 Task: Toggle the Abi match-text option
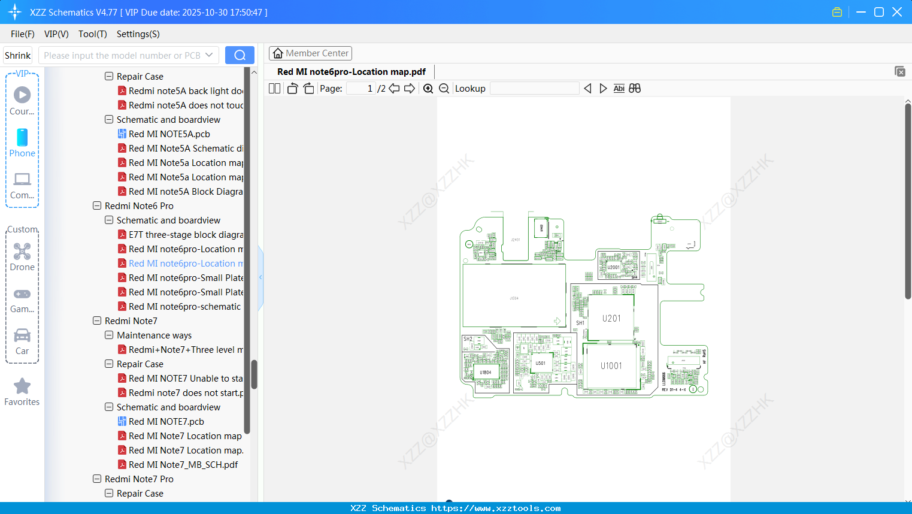point(619,89)
